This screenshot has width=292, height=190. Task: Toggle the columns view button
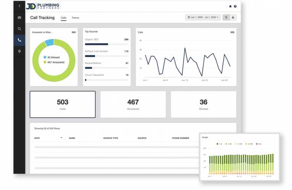click(226, 17)
